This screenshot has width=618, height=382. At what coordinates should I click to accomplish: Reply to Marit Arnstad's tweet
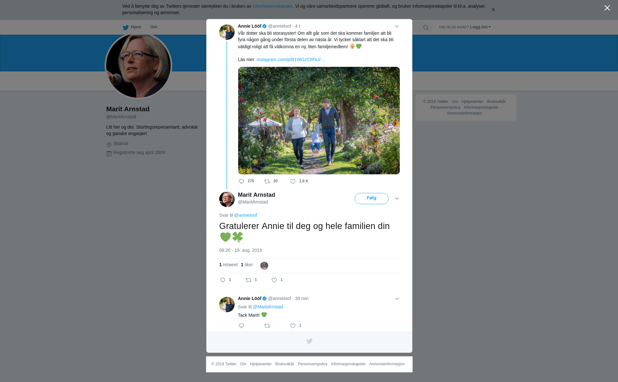point(223,280)
